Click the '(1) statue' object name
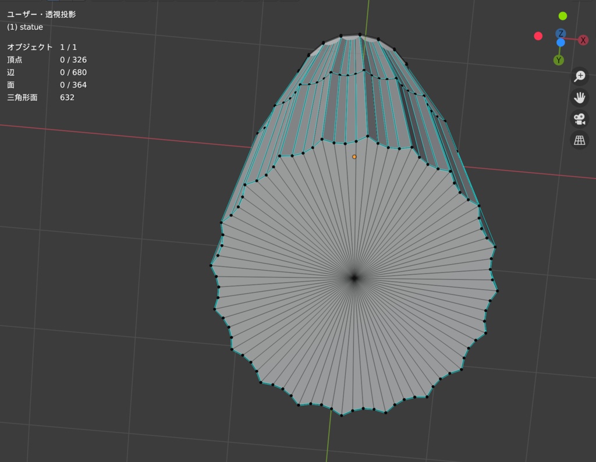Screen dimensions: 596x462 [x=24, y=27]
